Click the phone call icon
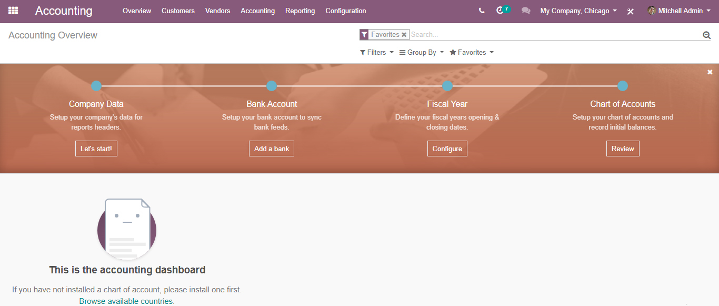719x306 pixels. (x=482, y=11)
